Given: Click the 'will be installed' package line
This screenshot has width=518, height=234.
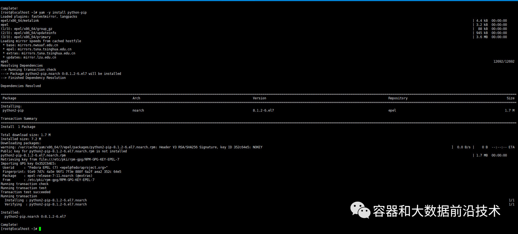Looking at the screenshot, I should 61,74.
